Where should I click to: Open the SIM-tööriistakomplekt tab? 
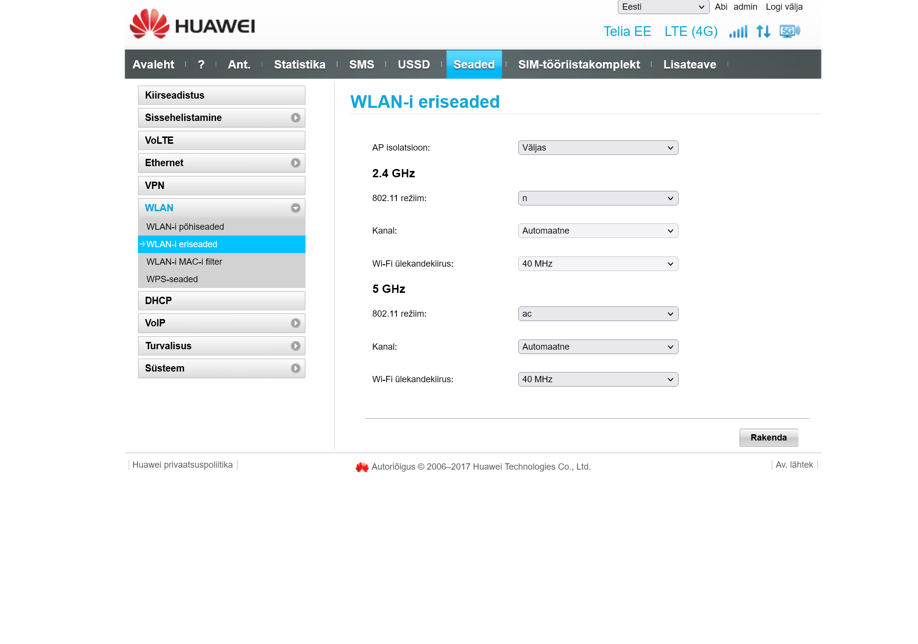[579, 65]
